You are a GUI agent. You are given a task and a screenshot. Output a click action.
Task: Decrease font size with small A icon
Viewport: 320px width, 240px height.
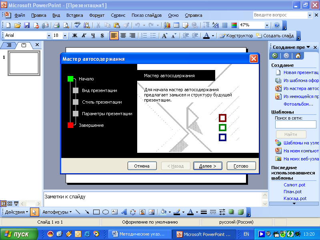click(x=174, y=36)
